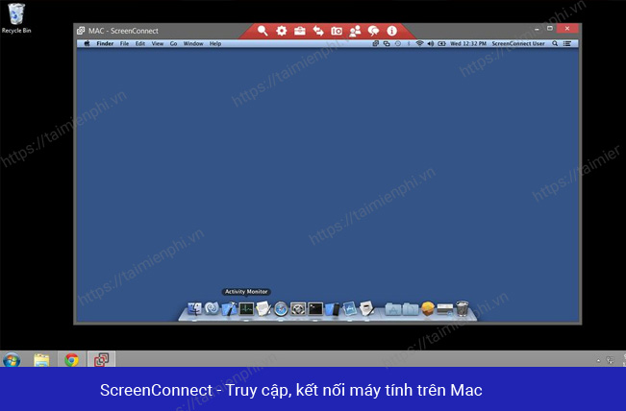Open the ScreenConnect User account menu
This screenshot has width=626, height=411.
(518, 43)
